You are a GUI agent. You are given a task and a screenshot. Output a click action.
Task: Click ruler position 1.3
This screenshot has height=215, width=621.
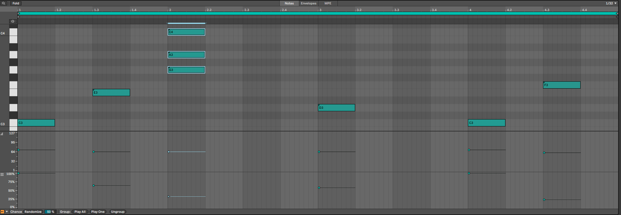96,10
